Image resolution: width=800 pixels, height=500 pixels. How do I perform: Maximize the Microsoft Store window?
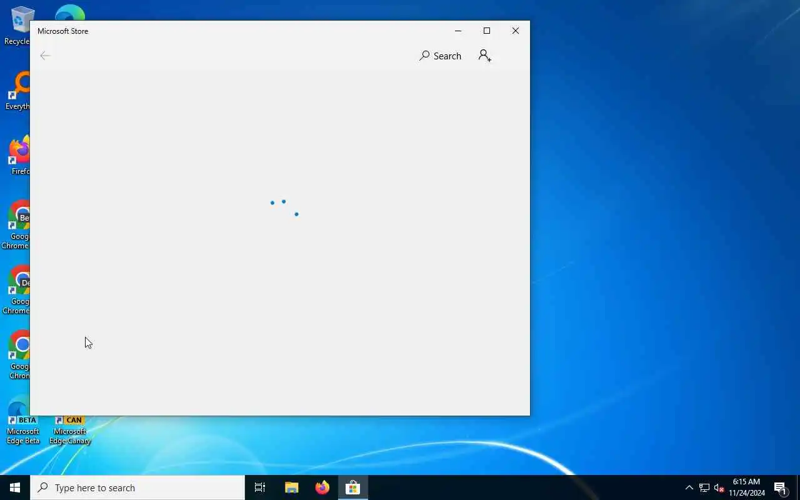[x=487, y=31]
